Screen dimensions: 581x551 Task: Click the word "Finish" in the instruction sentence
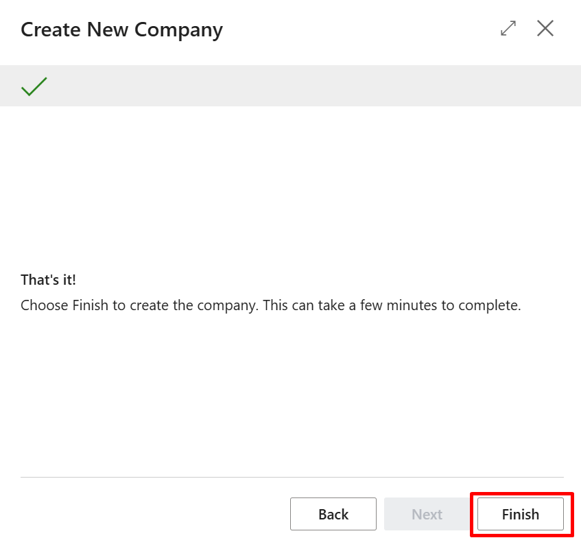click(x=90, y=305)
